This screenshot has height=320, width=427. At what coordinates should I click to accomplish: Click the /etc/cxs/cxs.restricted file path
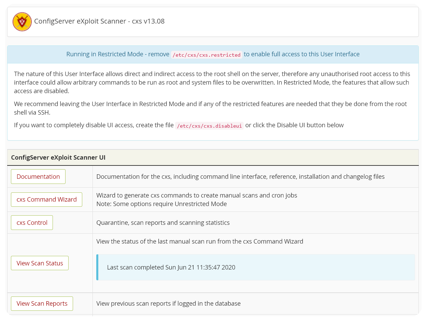tap(207, 55)
